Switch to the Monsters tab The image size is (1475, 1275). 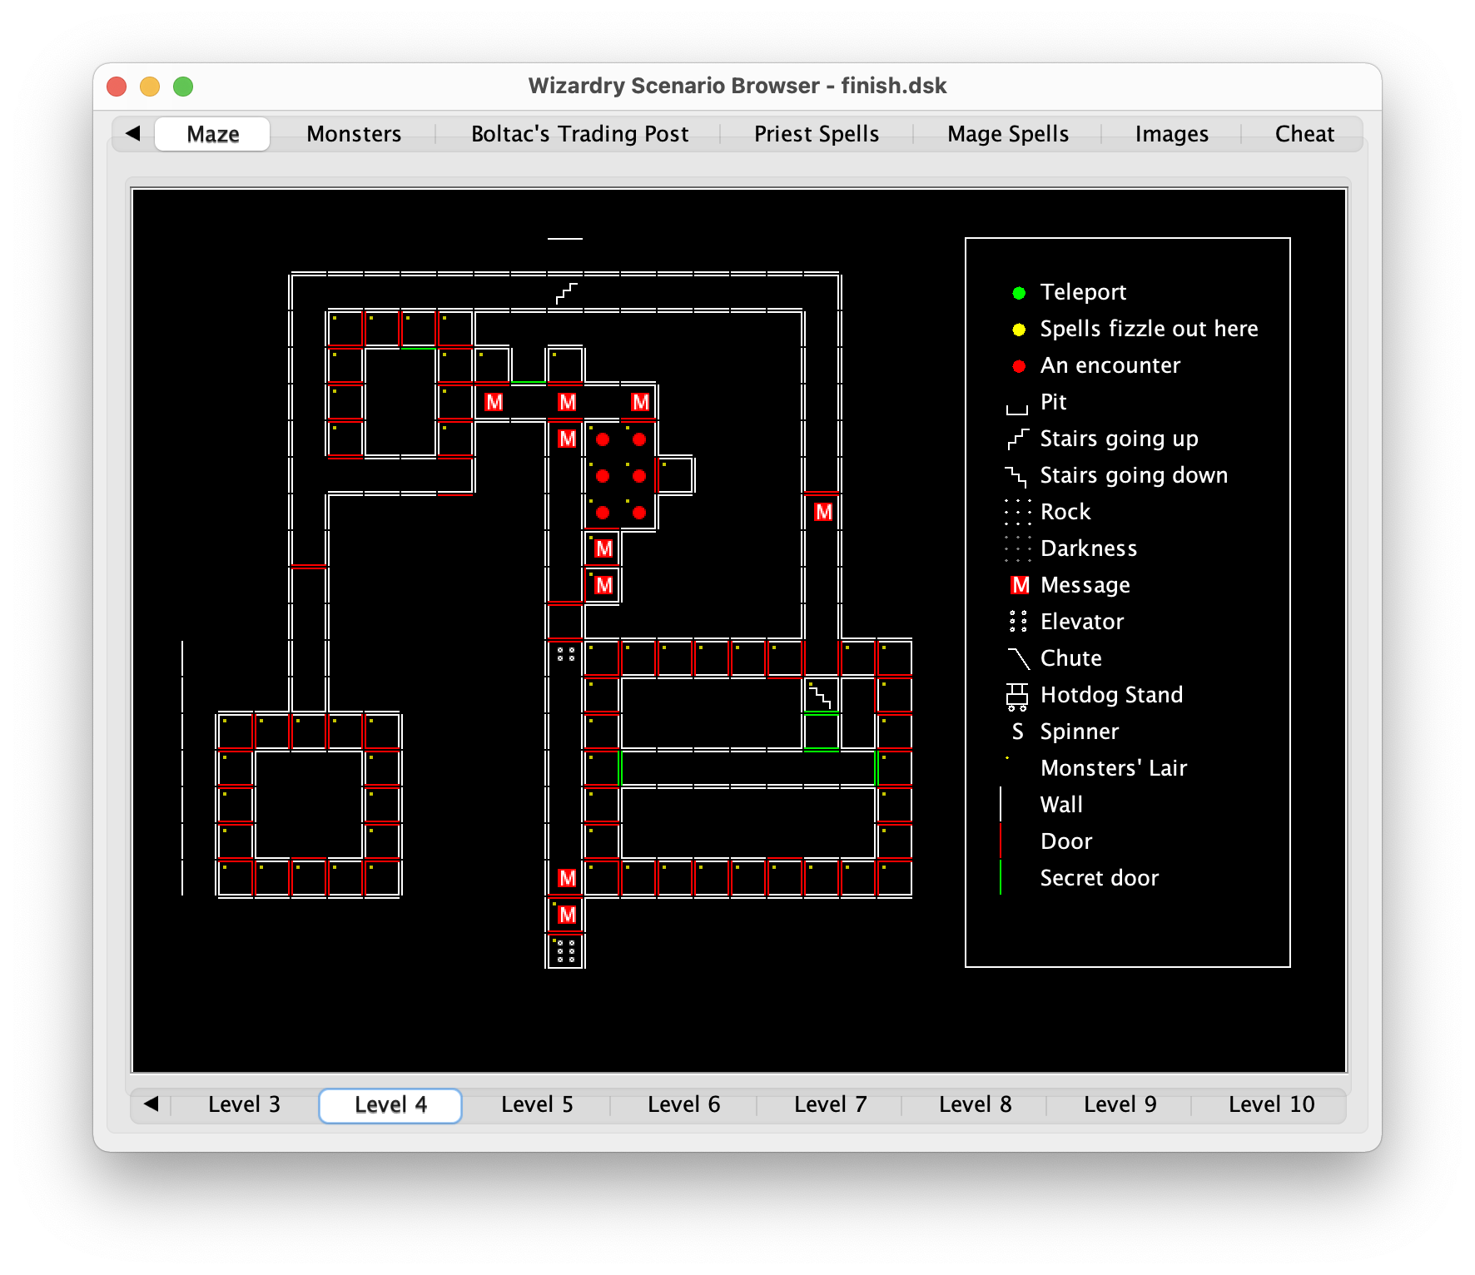pos(354,134)
